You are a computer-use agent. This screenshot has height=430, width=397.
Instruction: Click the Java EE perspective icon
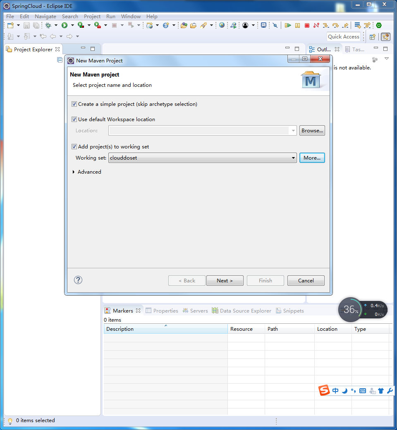386,37
